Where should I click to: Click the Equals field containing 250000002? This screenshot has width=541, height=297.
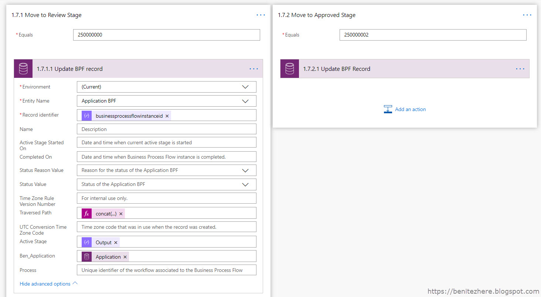[x=433, y=35]
